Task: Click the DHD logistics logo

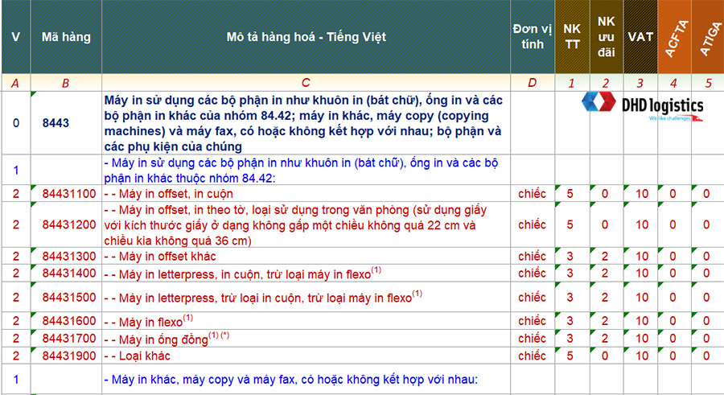Action: click(x=643, y=107)
